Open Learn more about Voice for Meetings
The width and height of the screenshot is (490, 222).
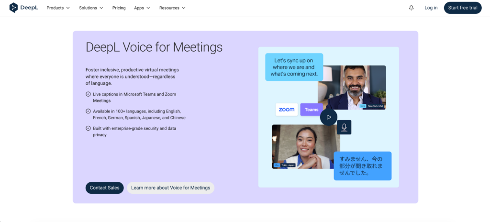(x=170, y=188)
